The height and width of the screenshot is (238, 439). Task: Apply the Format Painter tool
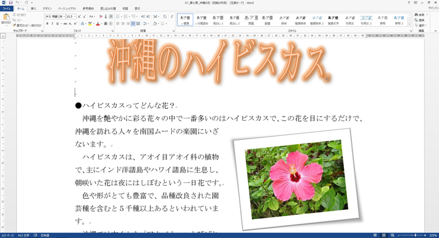[27, 25]
